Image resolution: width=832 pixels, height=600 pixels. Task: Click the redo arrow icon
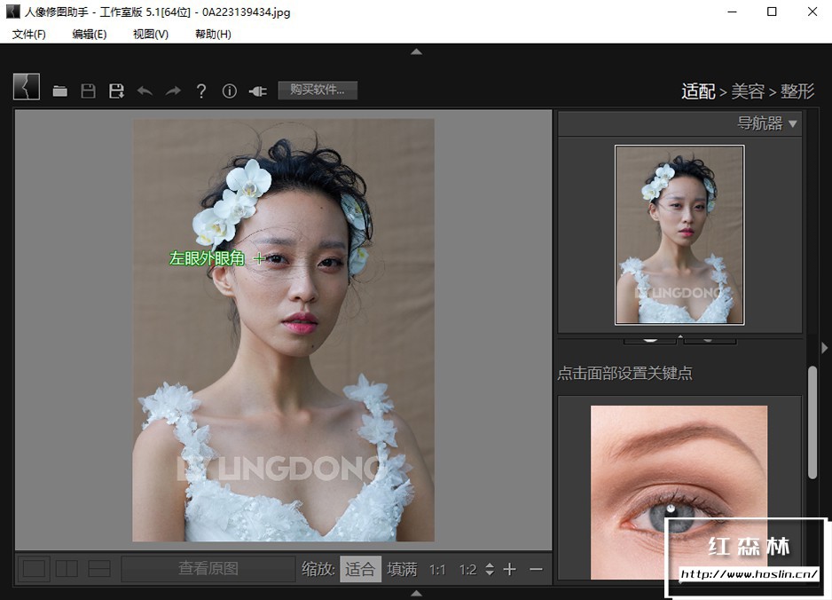coord(173,91)
